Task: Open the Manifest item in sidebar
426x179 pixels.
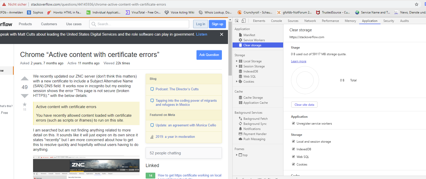Action: point(249,35)
